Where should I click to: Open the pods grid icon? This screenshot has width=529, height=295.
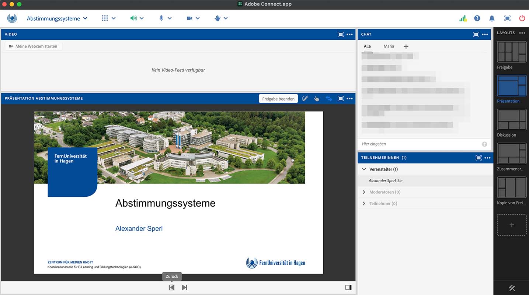tap(105, 18)
